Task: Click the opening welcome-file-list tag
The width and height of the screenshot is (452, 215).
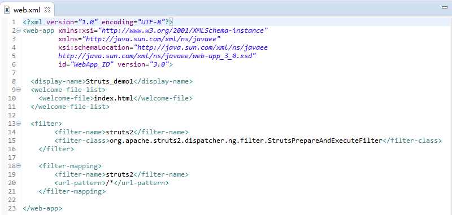Action: point(68,90)
